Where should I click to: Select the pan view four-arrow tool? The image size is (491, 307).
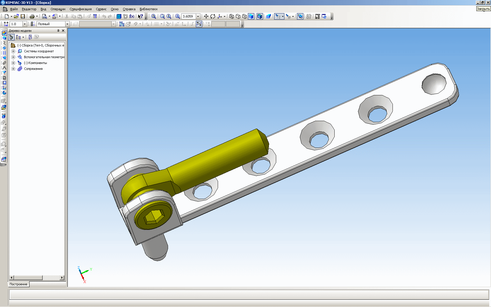pyautogui.click(x=206, y=16)
